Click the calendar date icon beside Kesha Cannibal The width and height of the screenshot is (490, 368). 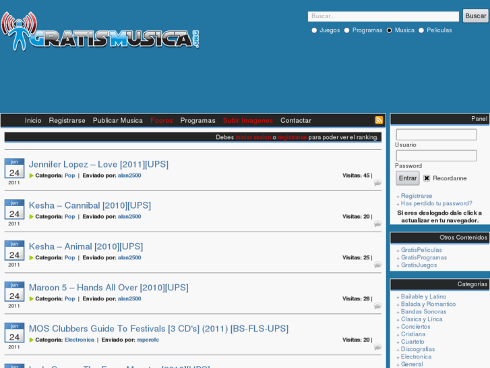[14, 209]
